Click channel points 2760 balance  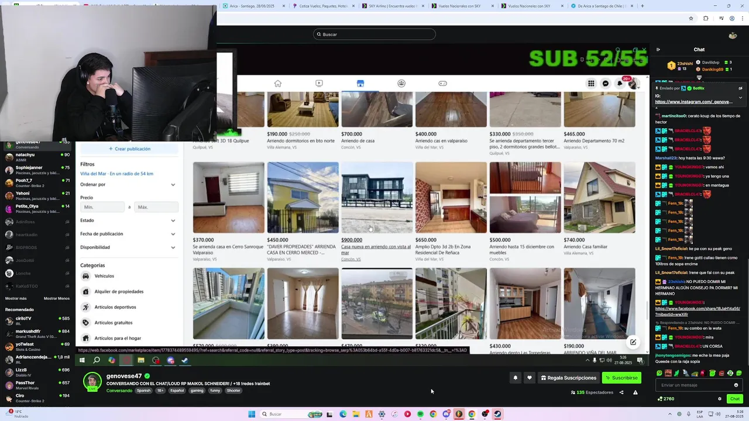point(666,399)
